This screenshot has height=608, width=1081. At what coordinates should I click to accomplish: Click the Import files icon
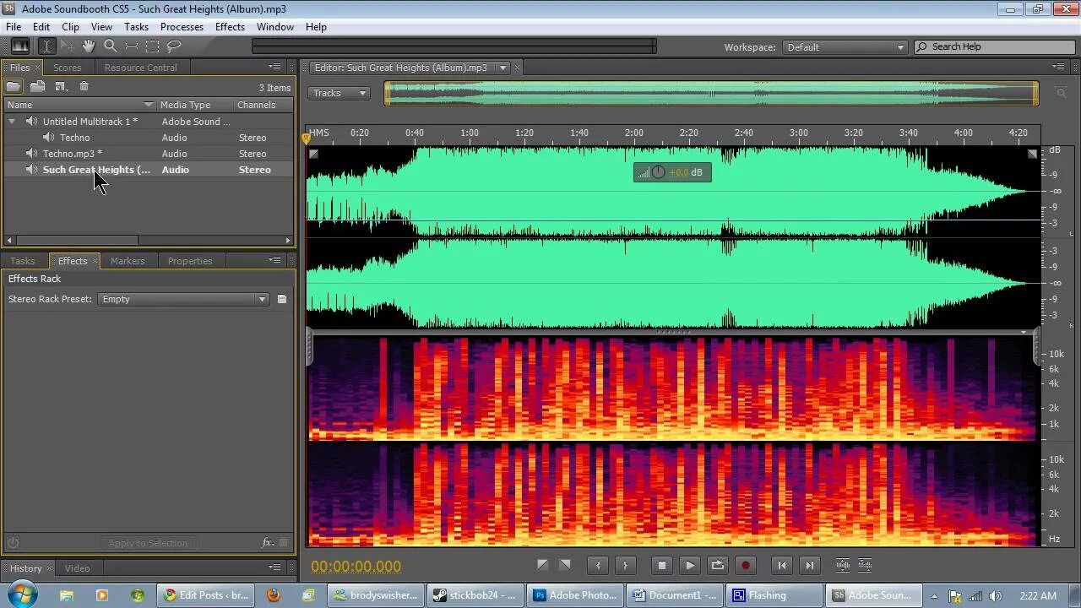point(37,86)
